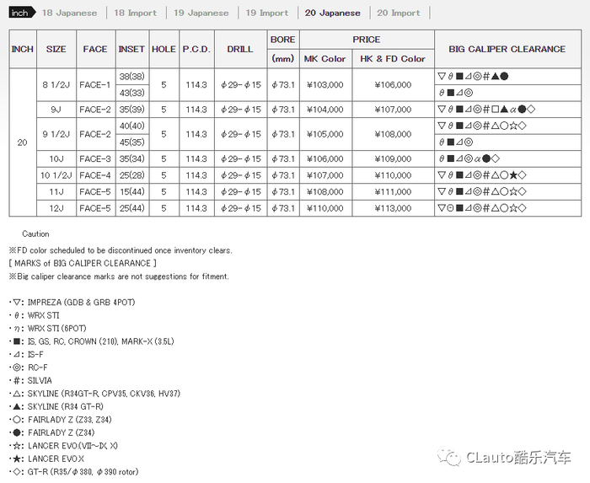Click the IMPREZA (GDB & GRB 4POT) legend
Screen dimensions: 590x483
pyautogui.click(x=74, y=303)
